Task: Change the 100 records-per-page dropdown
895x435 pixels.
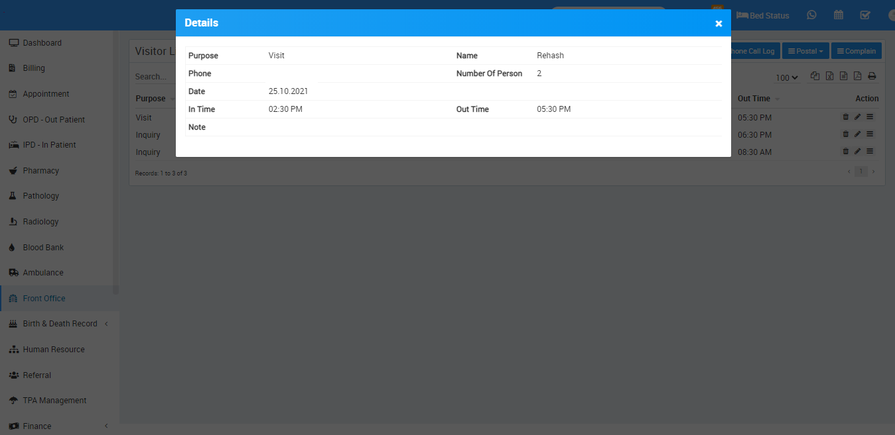Action: (787, 77)
